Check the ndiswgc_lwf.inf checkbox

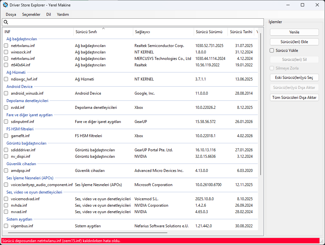pos(6,79)
